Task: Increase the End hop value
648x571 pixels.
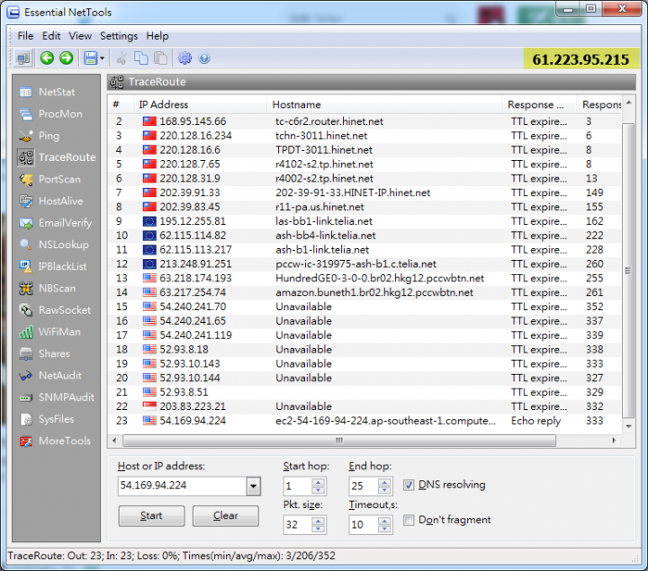Action: (384, 482)
